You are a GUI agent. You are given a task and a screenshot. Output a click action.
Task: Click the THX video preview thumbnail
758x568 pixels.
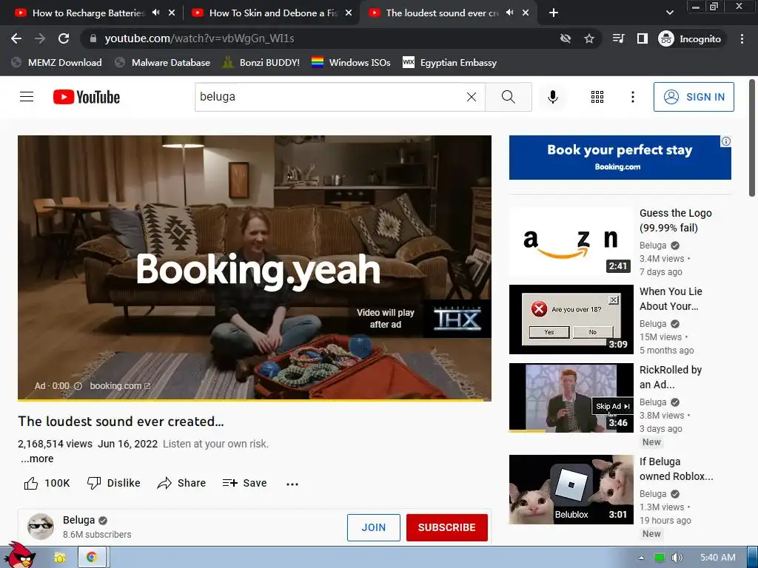tap(457, 319)
